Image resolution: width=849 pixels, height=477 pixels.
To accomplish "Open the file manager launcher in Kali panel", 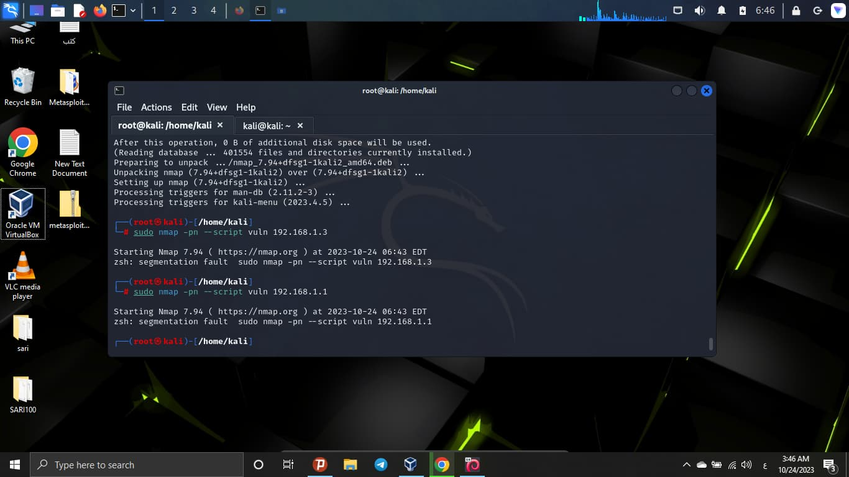I will 58,11.
